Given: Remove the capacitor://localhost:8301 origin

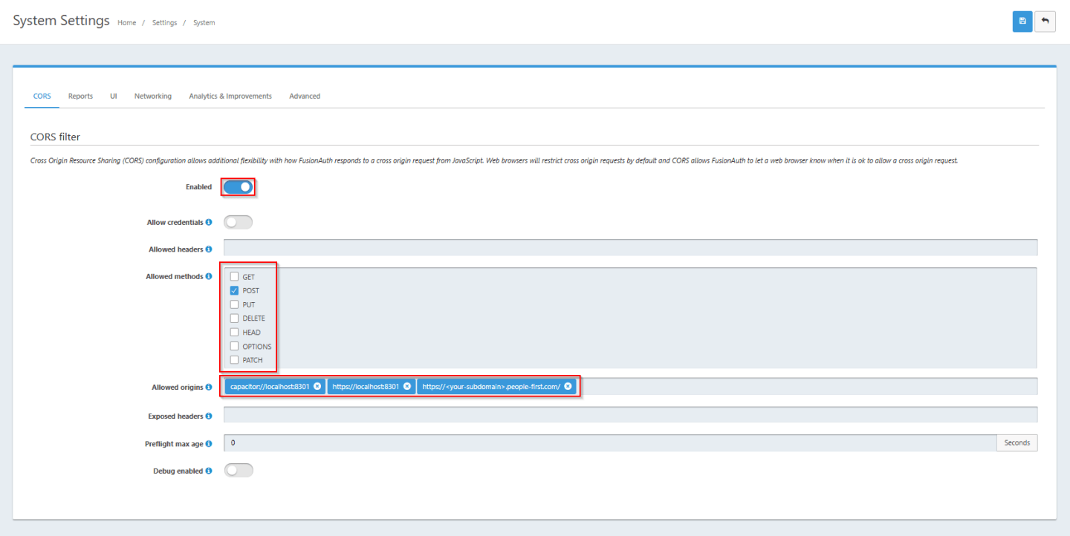Looking at the screenshot, I should [x=317, y=386].
